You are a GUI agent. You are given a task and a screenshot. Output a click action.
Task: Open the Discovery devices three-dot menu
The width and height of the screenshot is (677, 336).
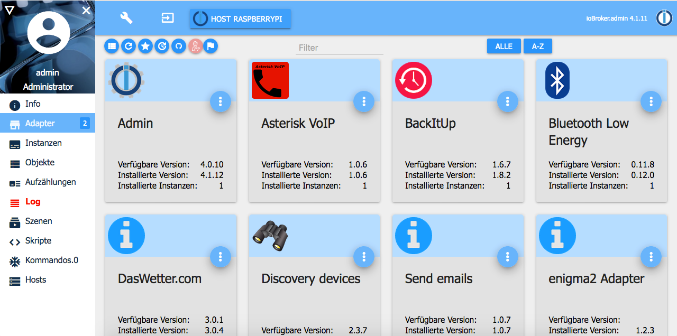pyautogui.click(x=364, y=257)
